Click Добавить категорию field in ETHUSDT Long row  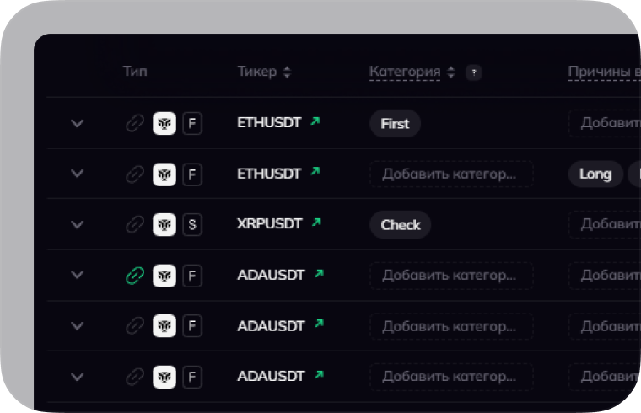click(x=451, y=174)
